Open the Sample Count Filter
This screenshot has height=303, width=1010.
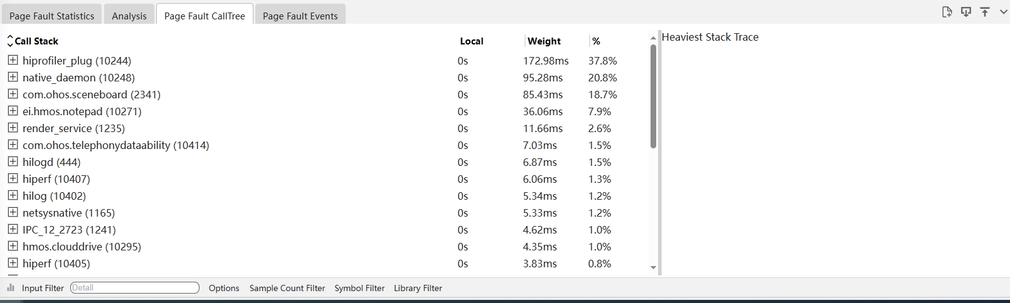pos(287,288)
